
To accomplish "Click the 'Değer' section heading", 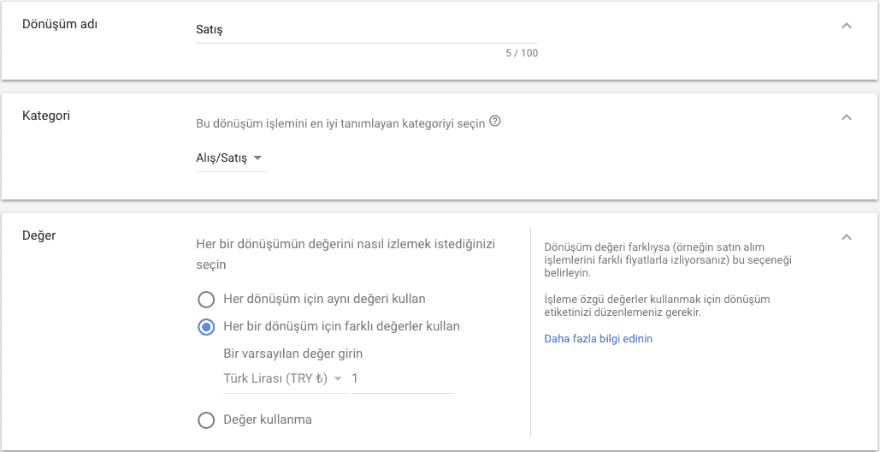I will point(39,235).
